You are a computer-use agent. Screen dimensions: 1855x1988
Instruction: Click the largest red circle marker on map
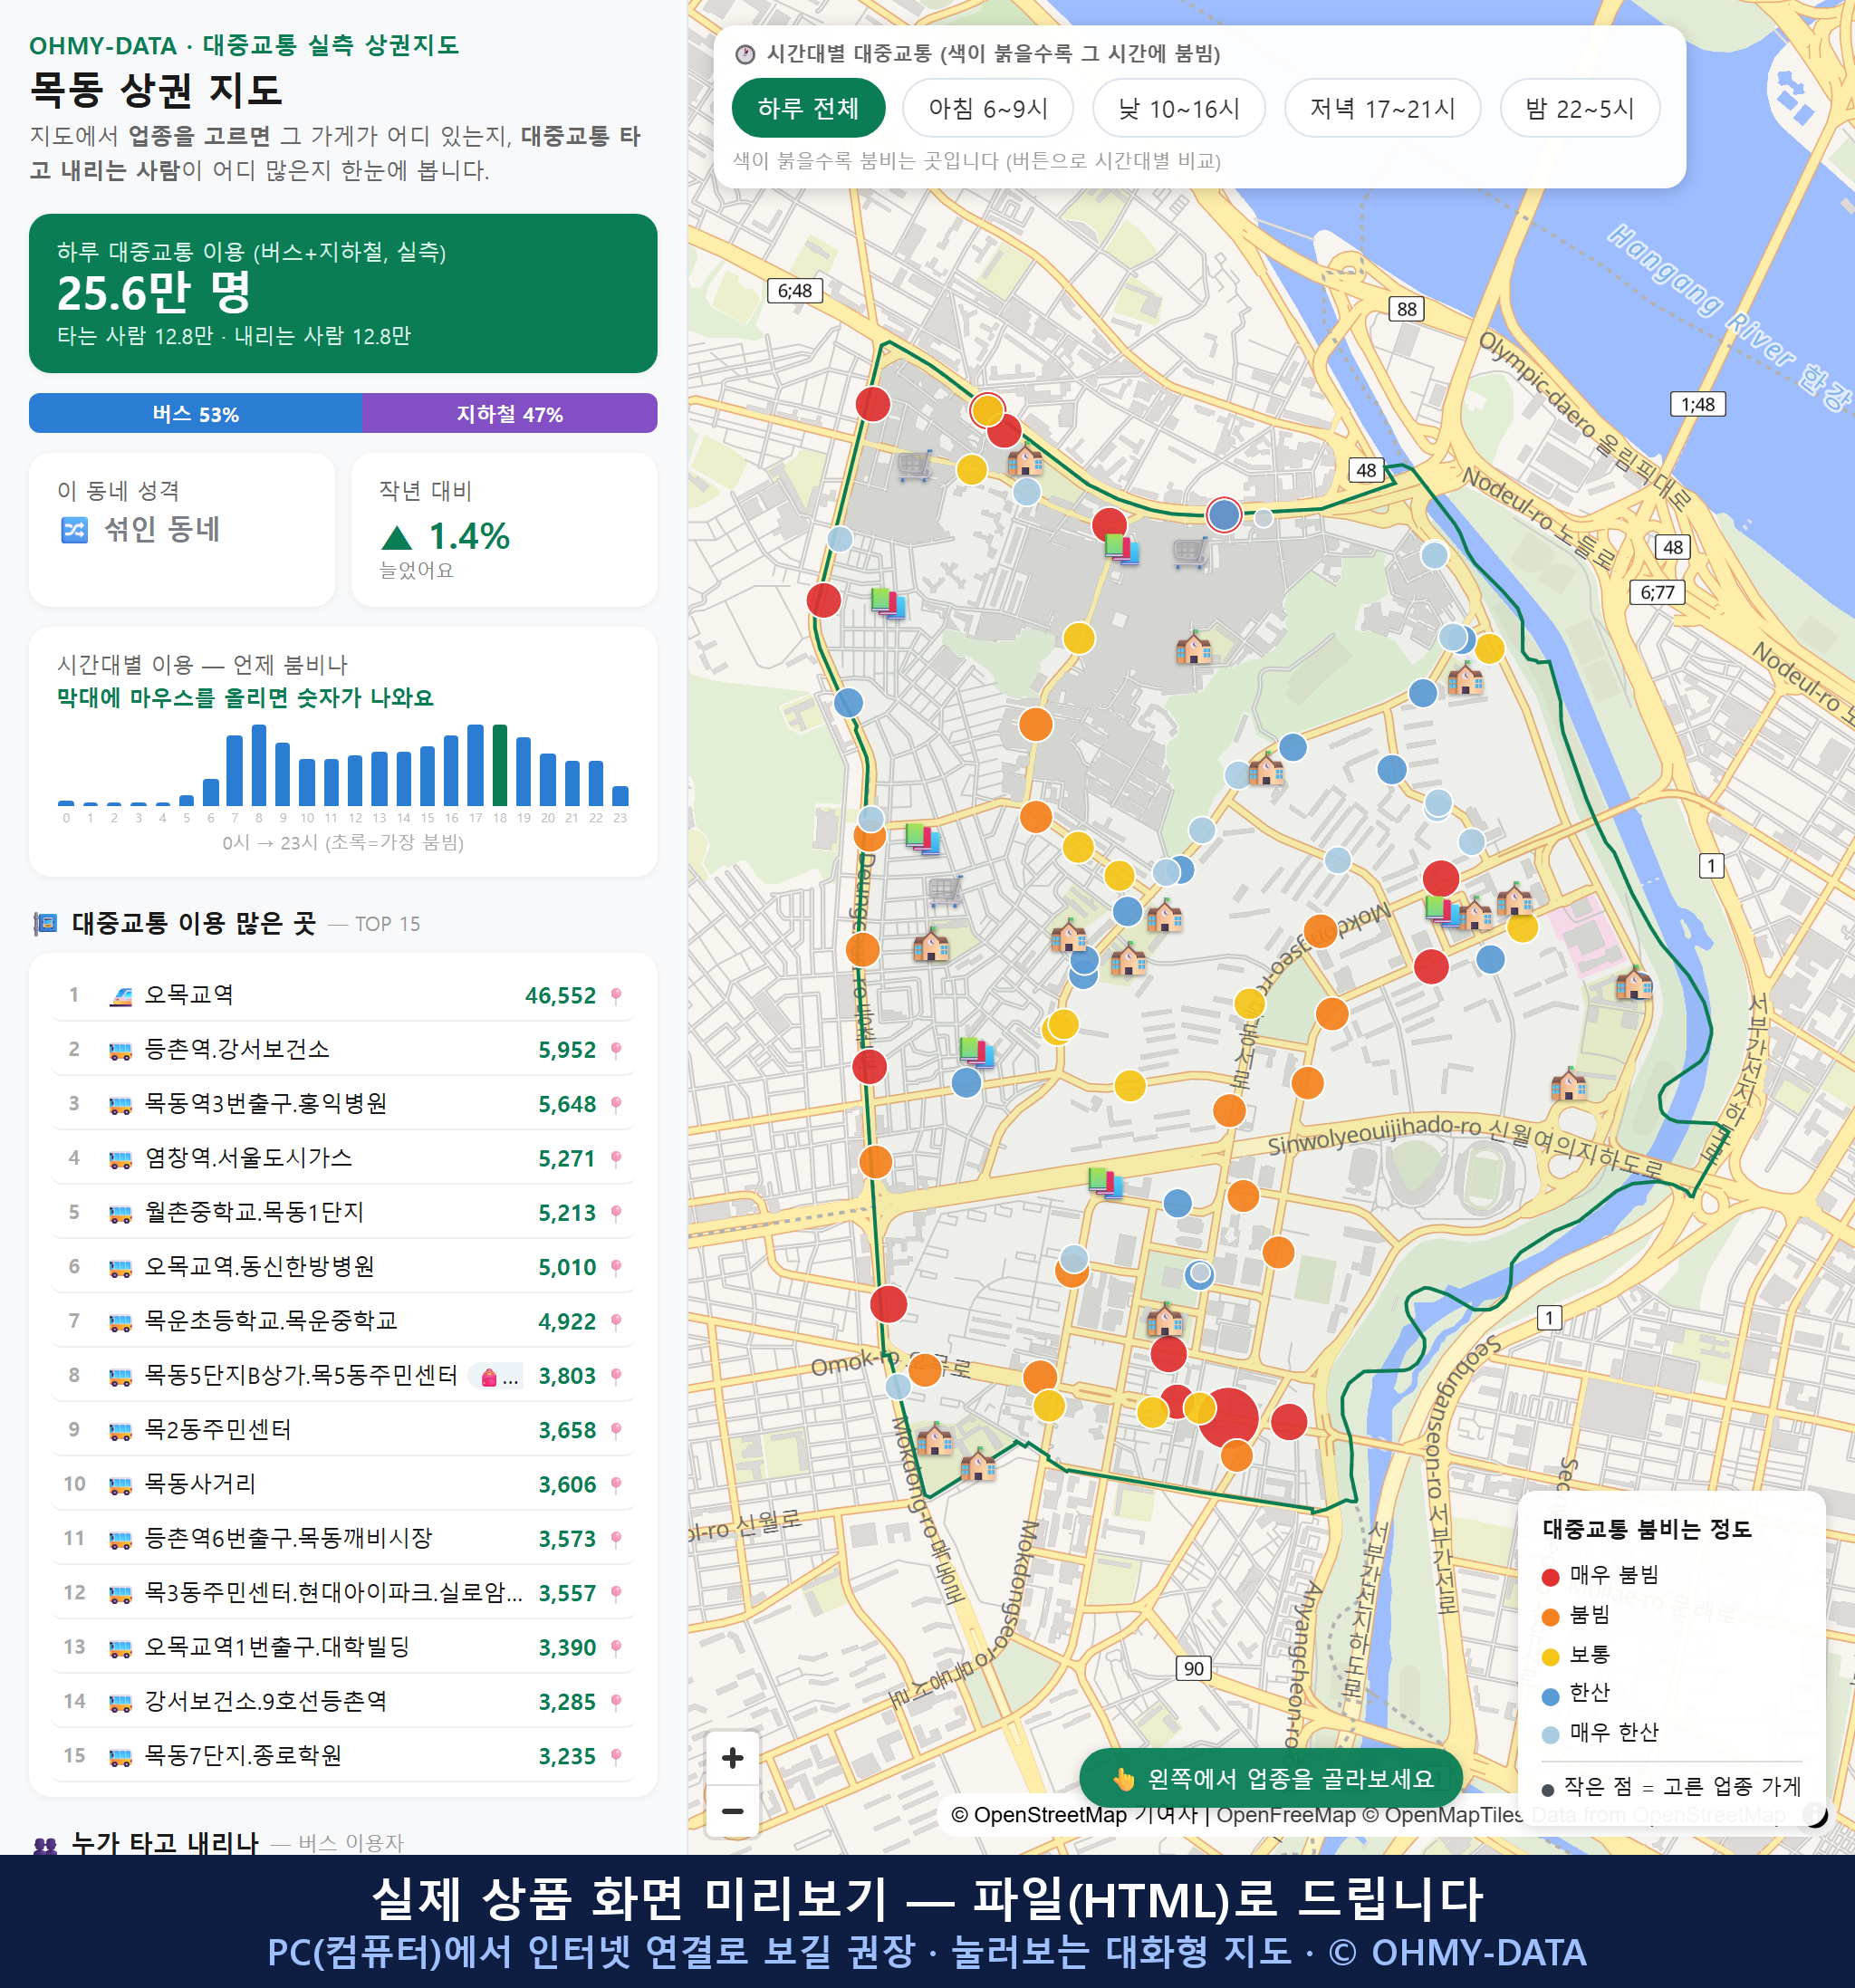1227,1417
